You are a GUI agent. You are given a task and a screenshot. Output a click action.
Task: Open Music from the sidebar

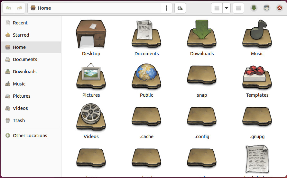pos(31,84)
